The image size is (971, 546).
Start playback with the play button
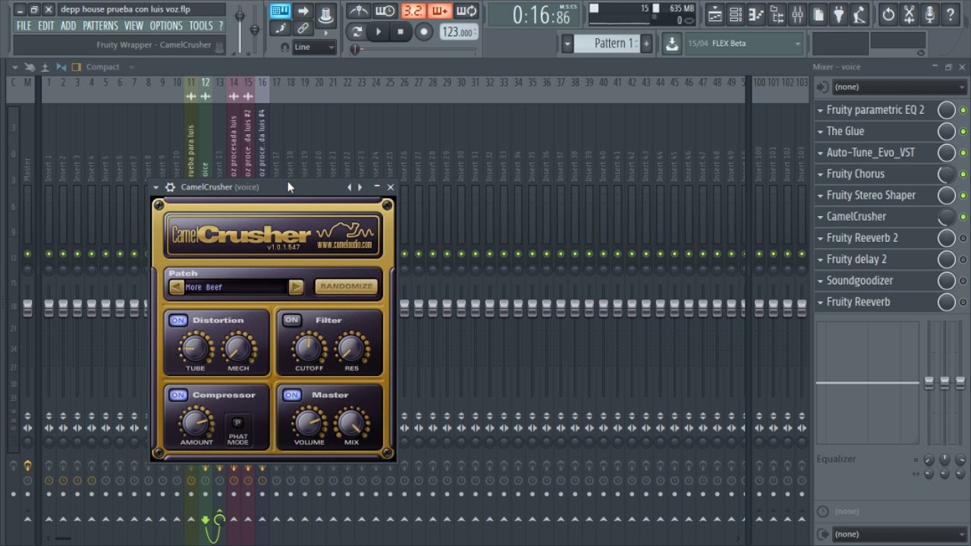tap(379, 32)
